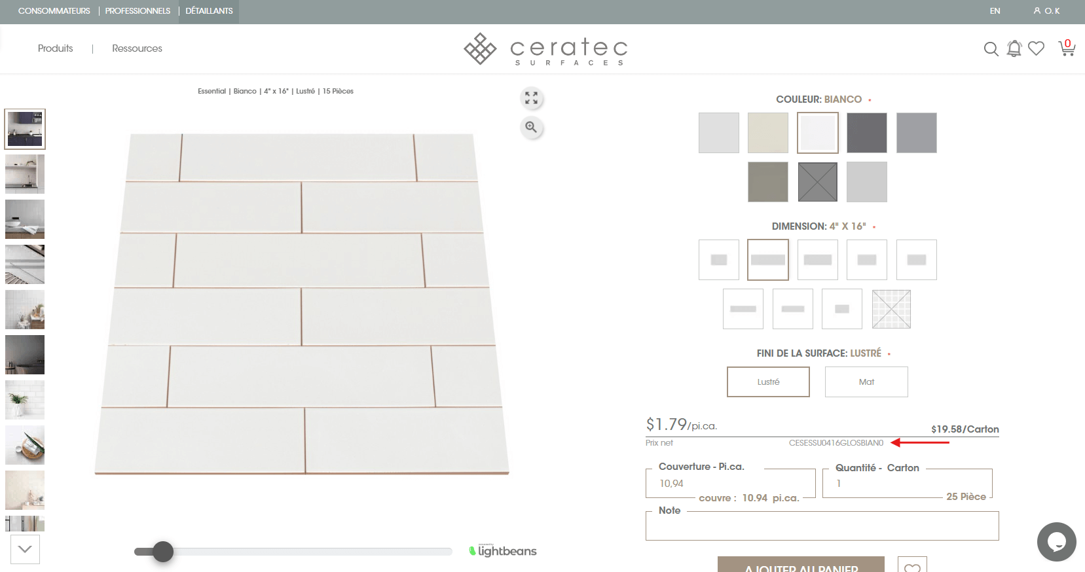1085x572 pixels.
Task: Open the notifications bell icon
Action: click(1014, 48)
